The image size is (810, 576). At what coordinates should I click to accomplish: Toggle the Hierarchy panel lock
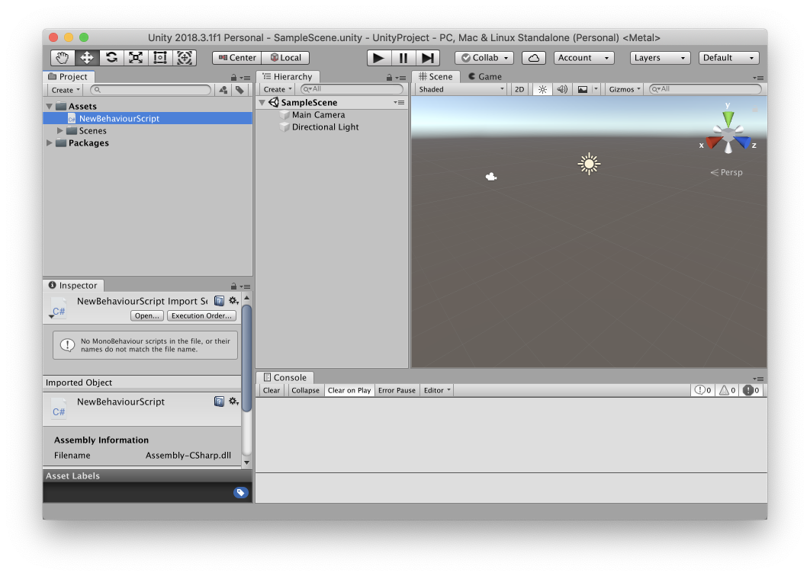[389, 78]
